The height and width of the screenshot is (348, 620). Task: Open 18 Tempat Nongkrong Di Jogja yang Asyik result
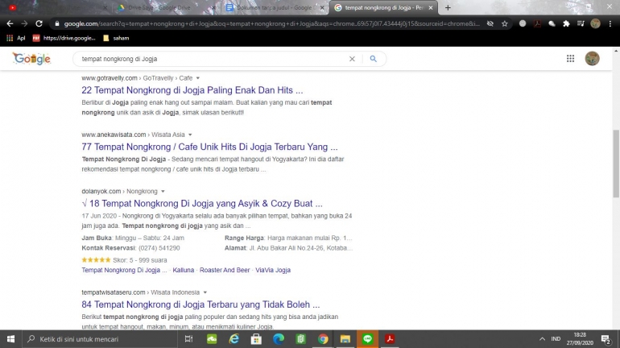pos(202,203)
